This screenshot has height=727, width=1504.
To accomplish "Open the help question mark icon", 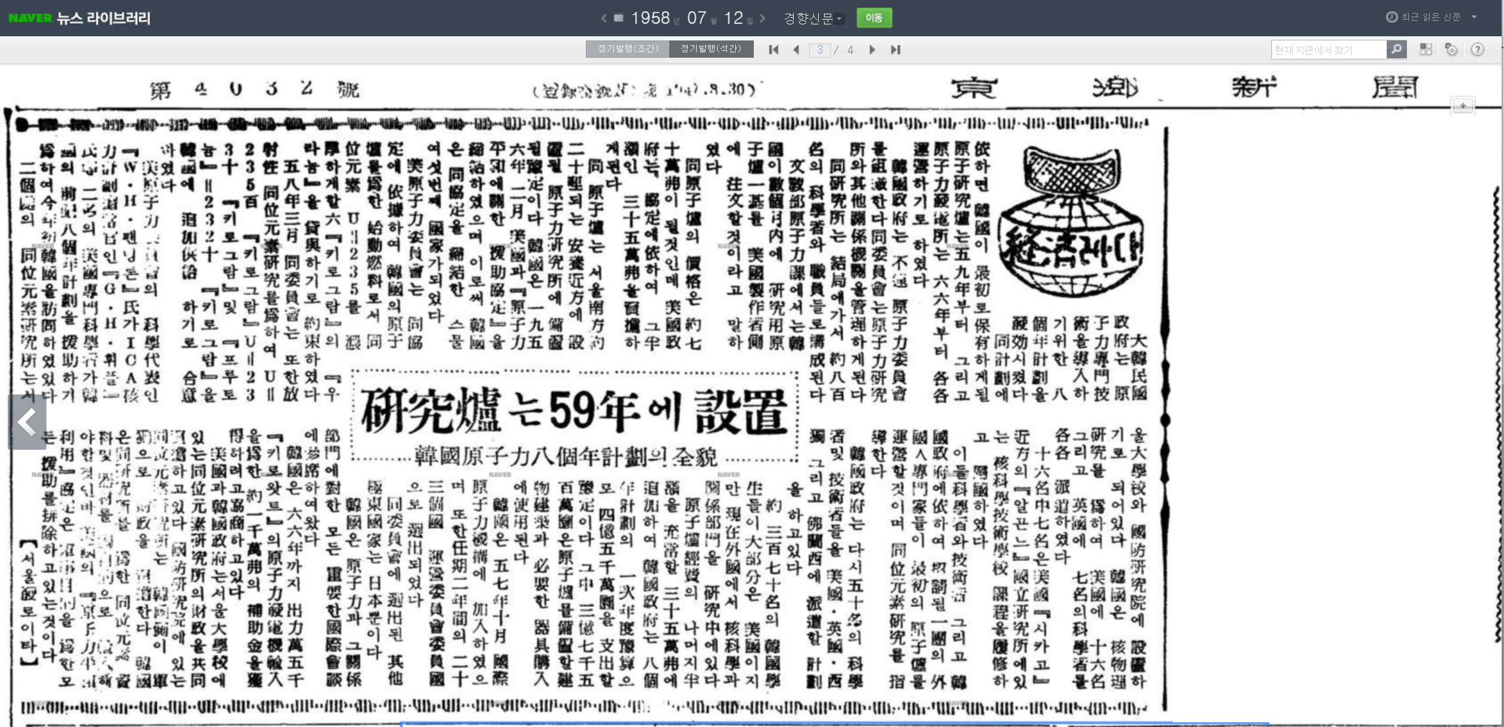I will tap(1477, 49).
